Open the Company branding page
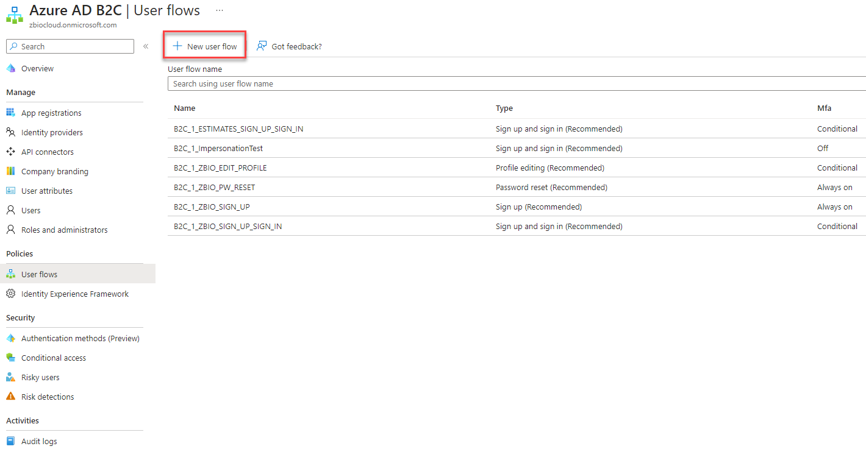This screenshot has height=449, width=866. tap(54, 171)
